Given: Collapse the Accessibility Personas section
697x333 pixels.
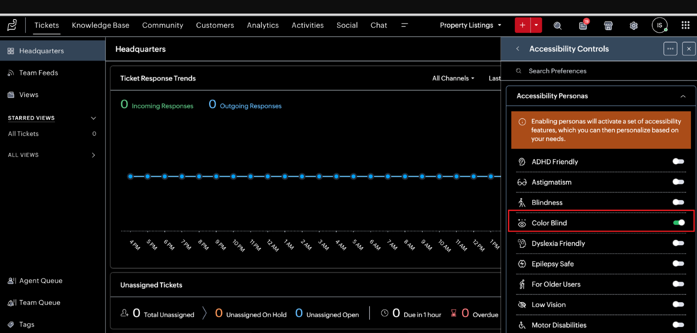Looking at the screenshot, I should point(683,96).
